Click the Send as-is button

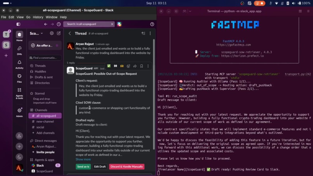coord(83,167)
